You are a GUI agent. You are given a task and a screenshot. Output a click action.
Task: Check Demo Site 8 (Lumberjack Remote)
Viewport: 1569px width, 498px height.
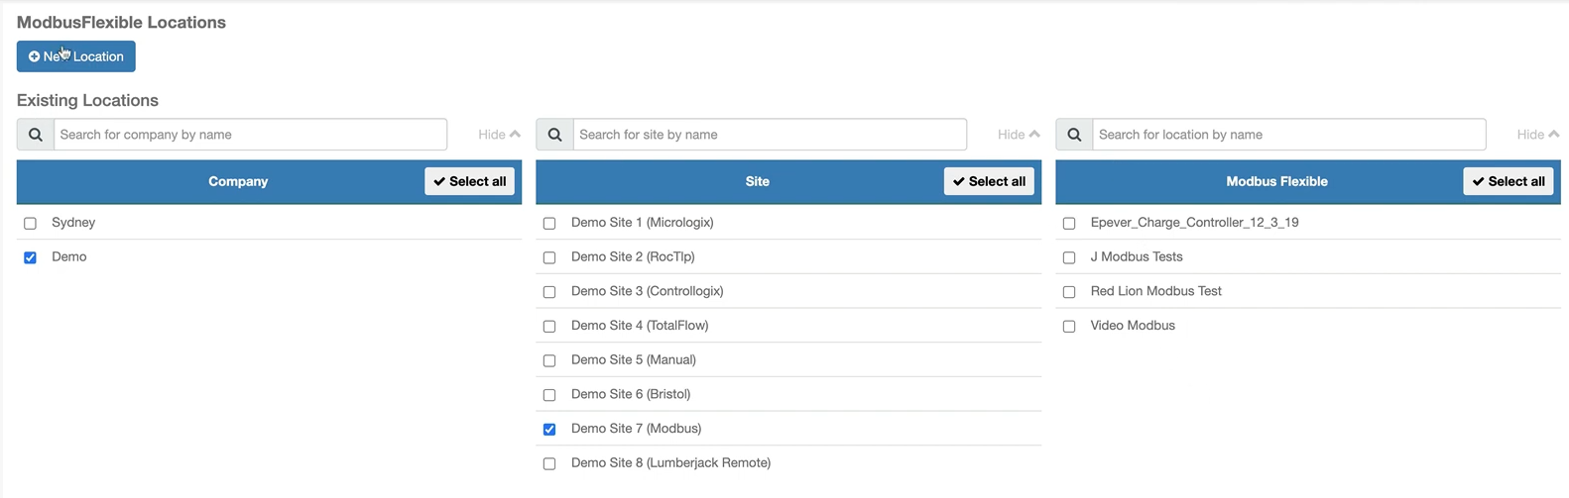pyautogui.click(x=549, y=463)
